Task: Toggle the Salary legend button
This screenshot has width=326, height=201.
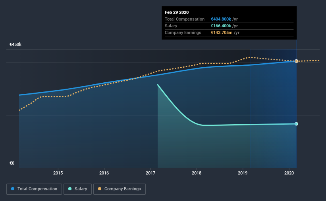Action: pos(77,189)
